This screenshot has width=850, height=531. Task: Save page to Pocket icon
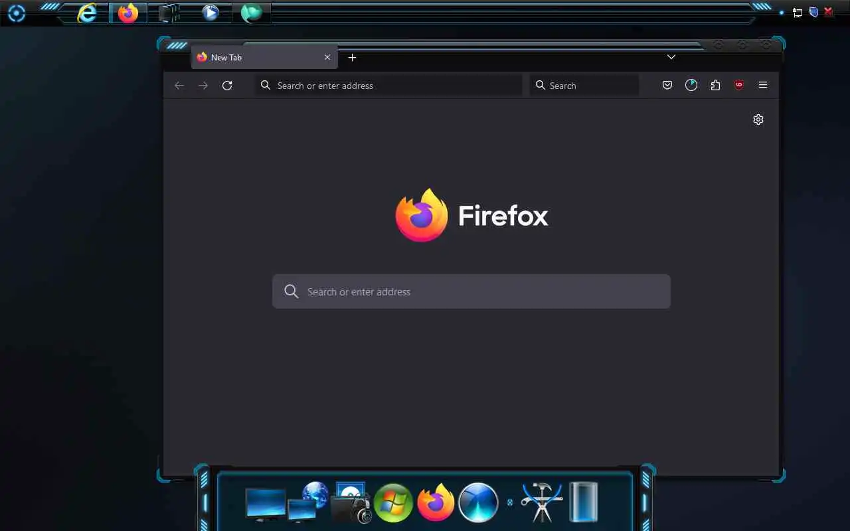point(667,85)
